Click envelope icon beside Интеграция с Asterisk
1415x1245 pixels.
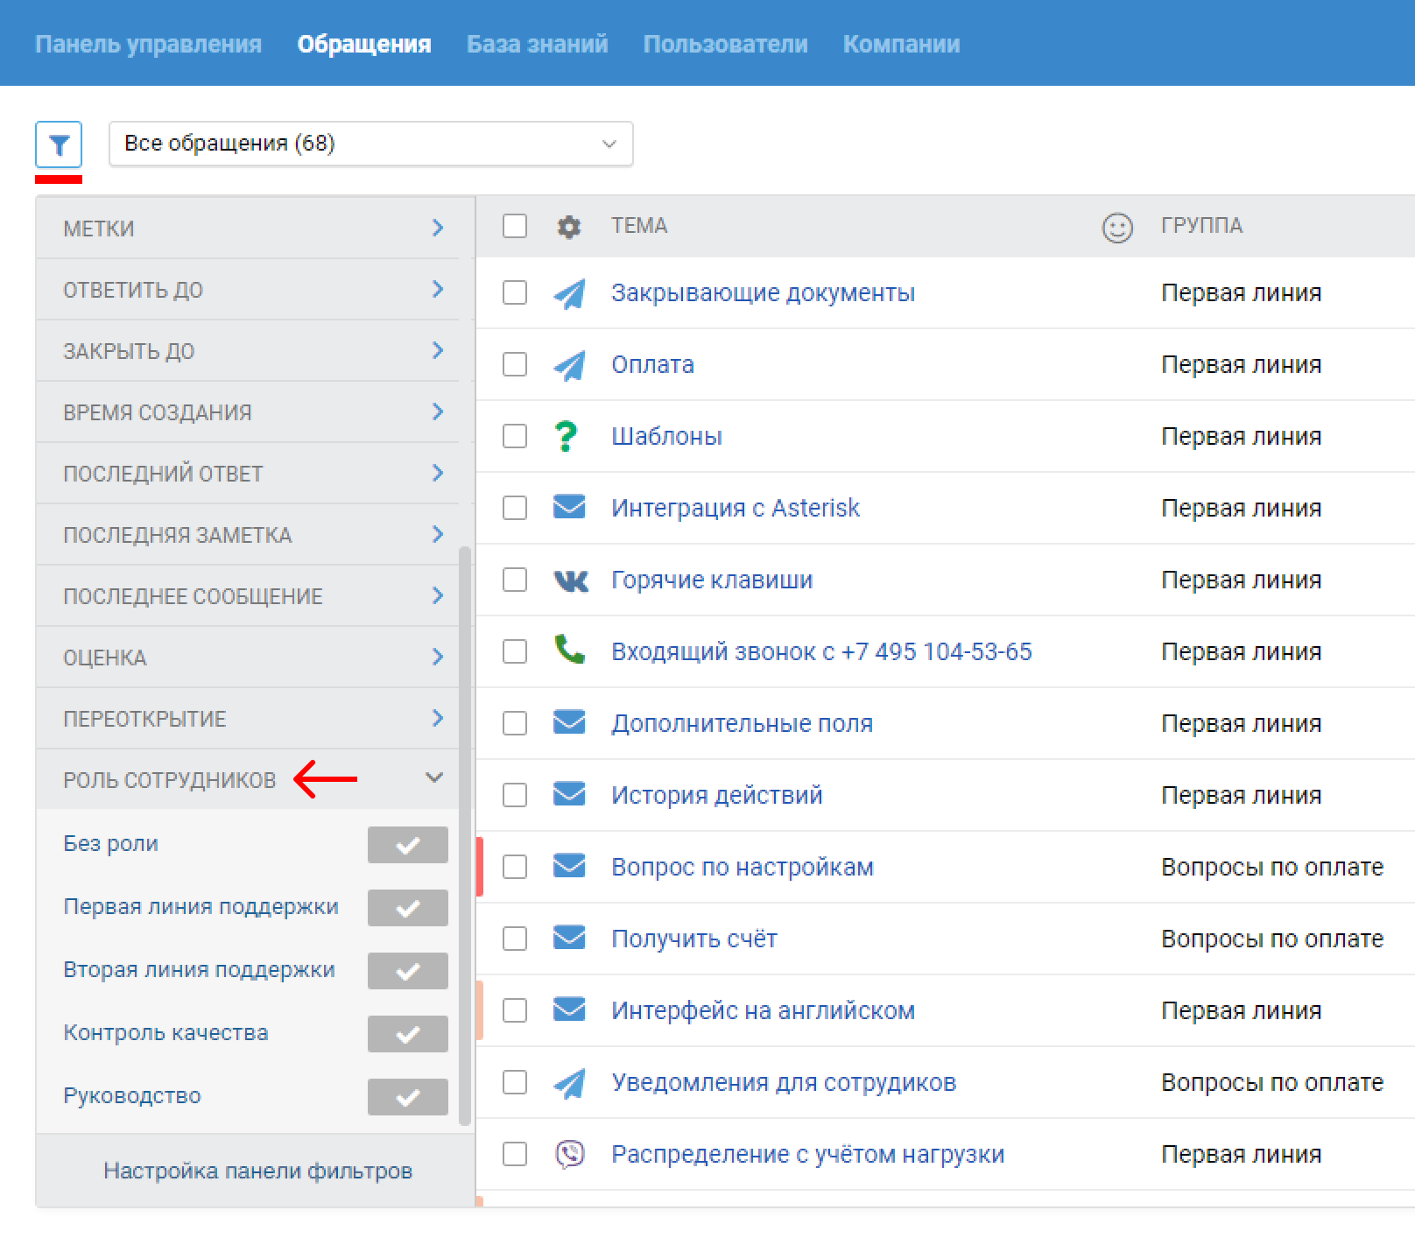pos(569,507)
